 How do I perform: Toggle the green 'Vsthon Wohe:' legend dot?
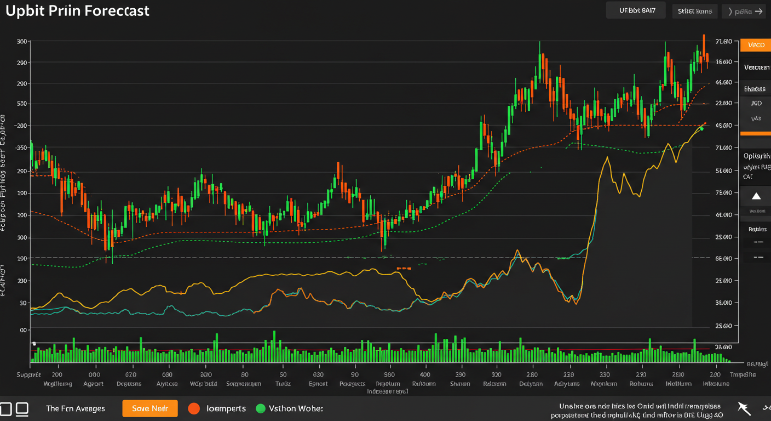tap(261, 408)
